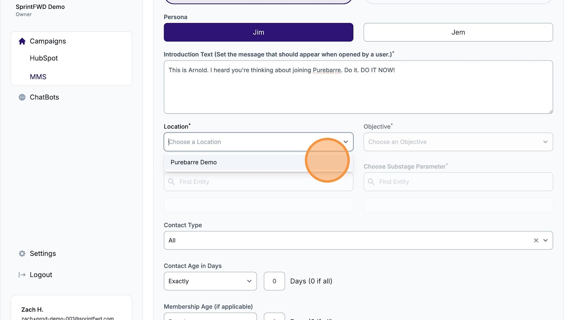Viewport: 574px width, 320px height.
Task: Go to the ChatBots section
Action: pos(44,97)
